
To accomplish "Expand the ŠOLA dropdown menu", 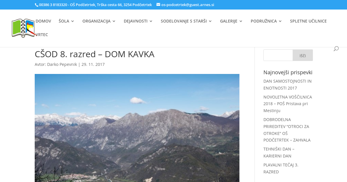I will [x=66, y=21].
